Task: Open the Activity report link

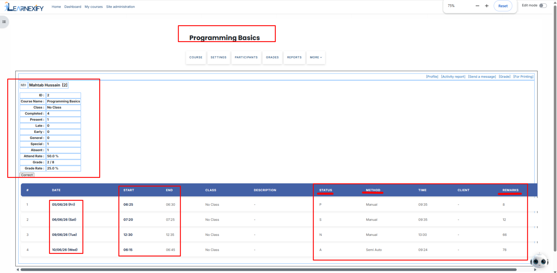Action: (x=453, y=77)
